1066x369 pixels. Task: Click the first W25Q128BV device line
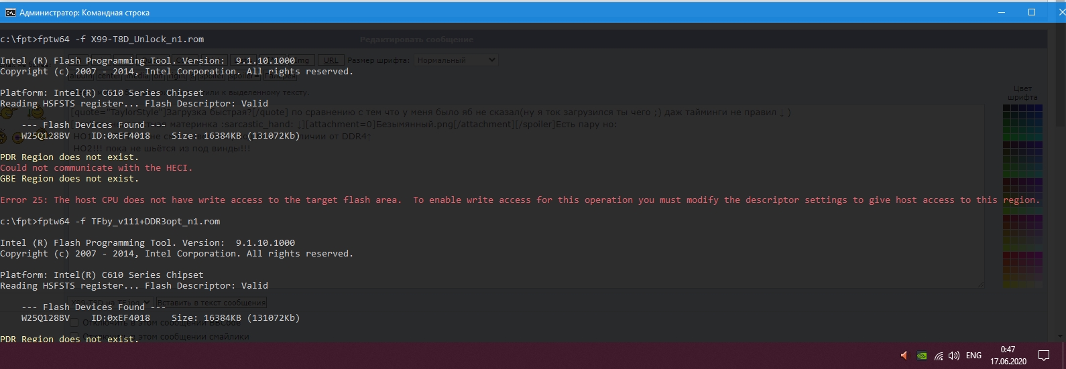pyautogui.click(x=161, y=136)
